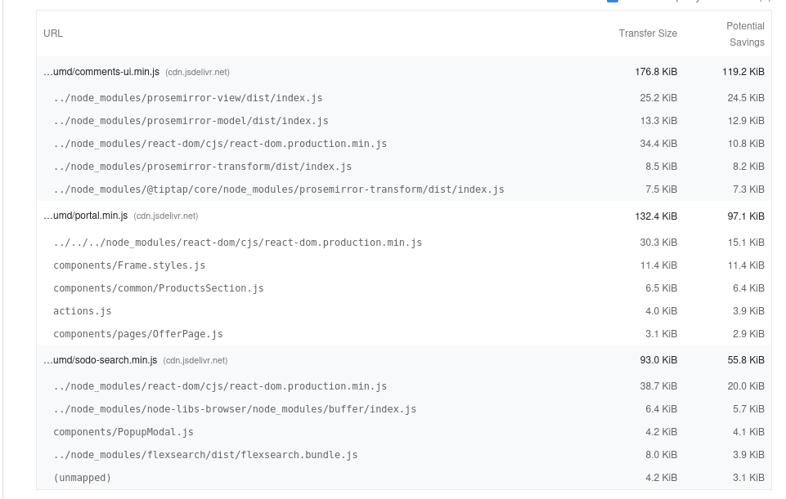Screen dimensions: 786x499
Task: Open the comments-ui.min.js URL link
Action: click(101, 72)
